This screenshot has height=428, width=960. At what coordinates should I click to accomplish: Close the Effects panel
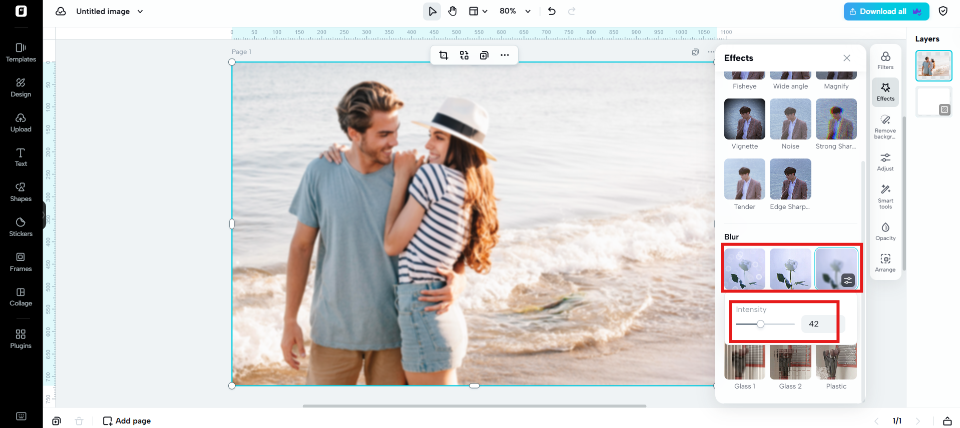[846, 58]
